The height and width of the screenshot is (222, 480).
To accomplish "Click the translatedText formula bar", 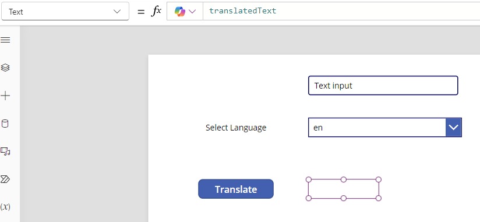I will pyautogui.click(x=341, y=11).
